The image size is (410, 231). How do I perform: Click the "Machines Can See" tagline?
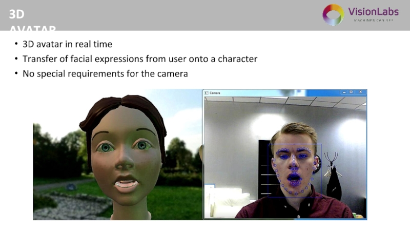(x=373, y=21)
